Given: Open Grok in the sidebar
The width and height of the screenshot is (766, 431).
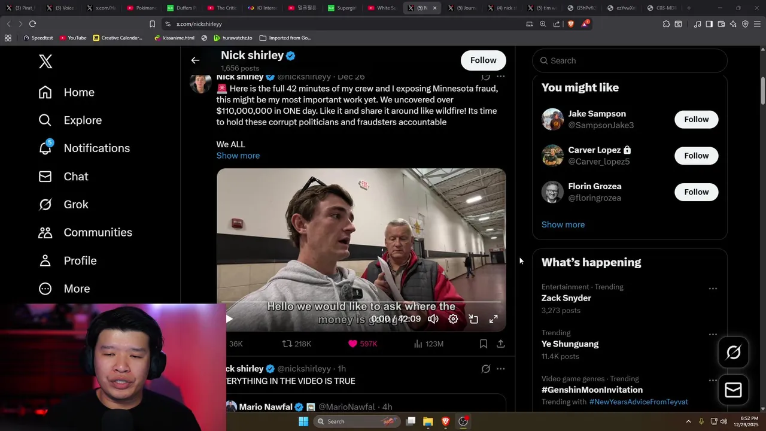Looking at the screenshot, I should coord(63,204).
